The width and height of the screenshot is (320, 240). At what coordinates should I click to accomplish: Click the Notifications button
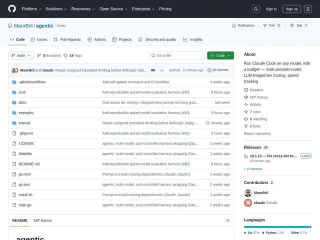coord(243,25)
